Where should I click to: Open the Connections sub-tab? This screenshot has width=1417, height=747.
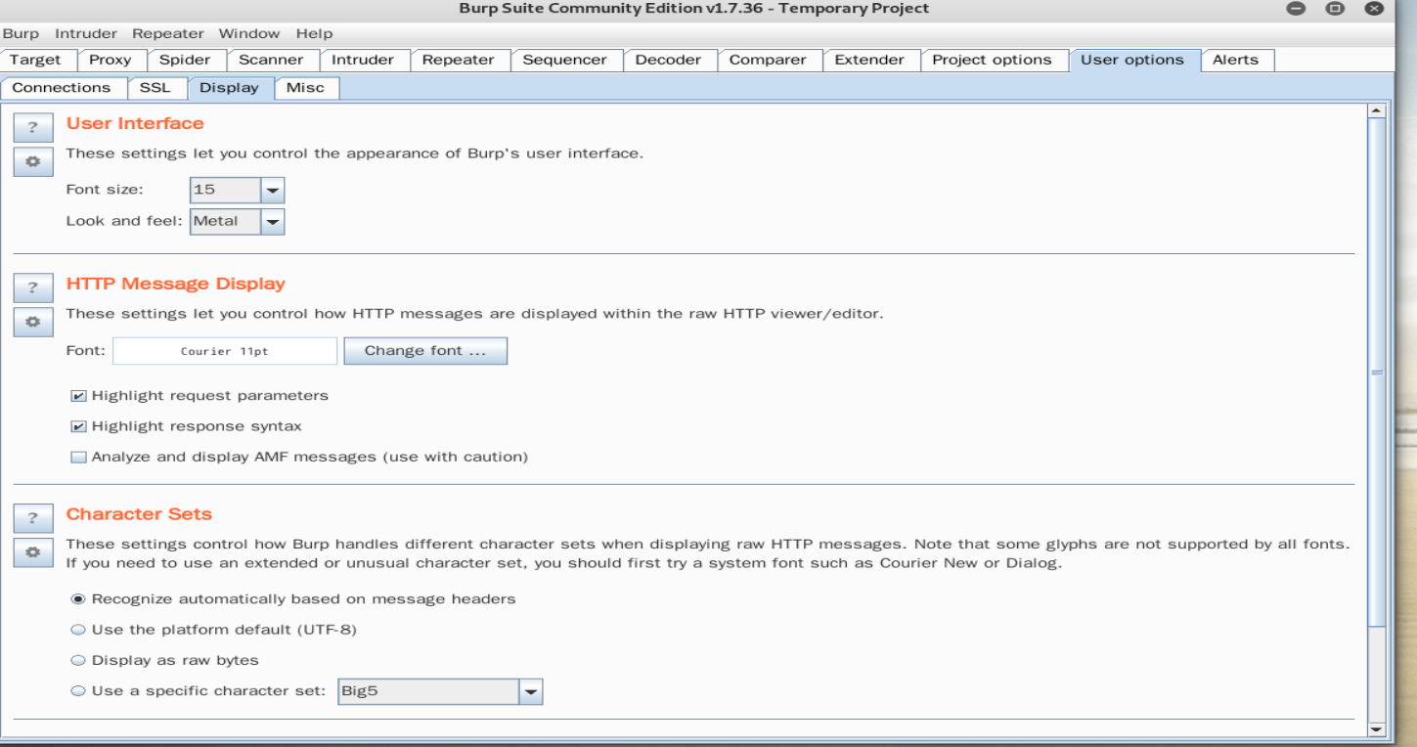click(62, 87)
